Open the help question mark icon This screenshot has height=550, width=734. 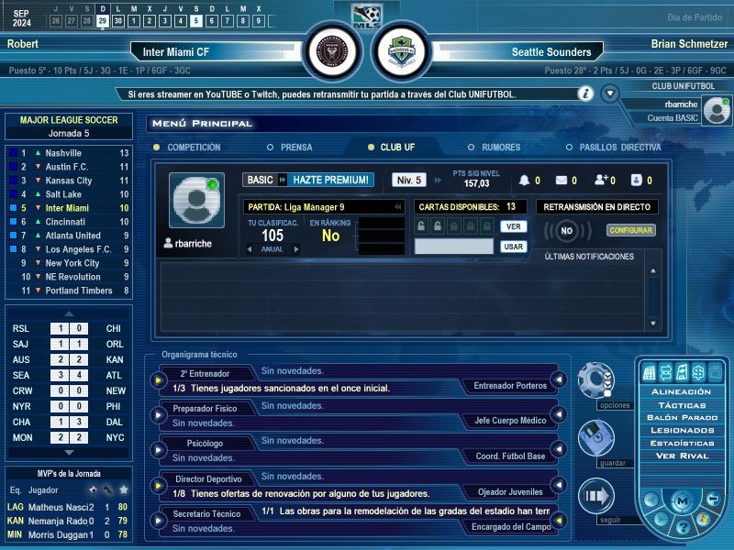[683, 528]
